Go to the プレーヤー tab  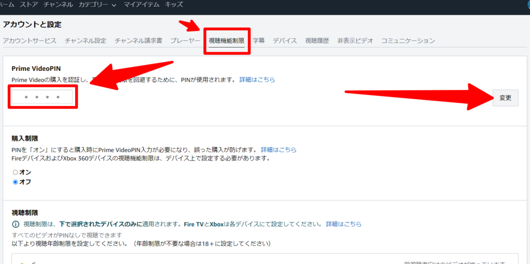[185, 41]
